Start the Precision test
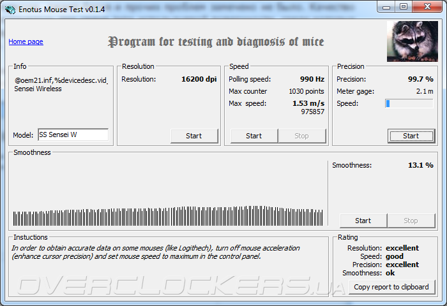 (x=411, y=136)
